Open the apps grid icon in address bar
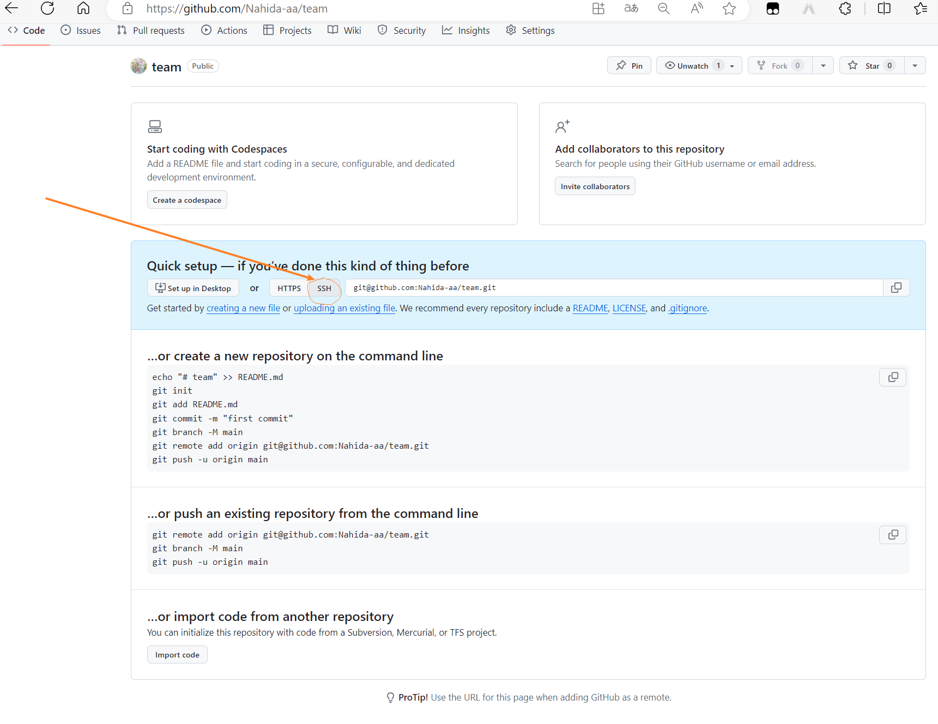 coord(598,8)
